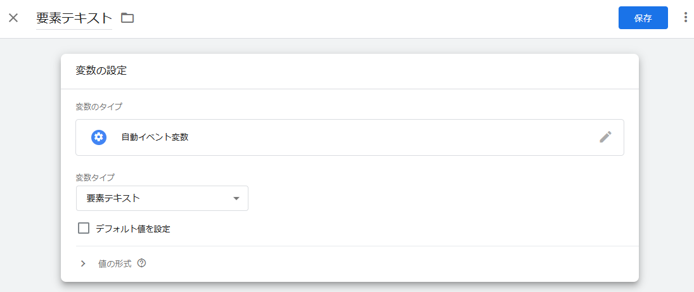Screen dimensions: 694x292
Task: Close the variable editor with the X icon
Action: tap(13, 18)
